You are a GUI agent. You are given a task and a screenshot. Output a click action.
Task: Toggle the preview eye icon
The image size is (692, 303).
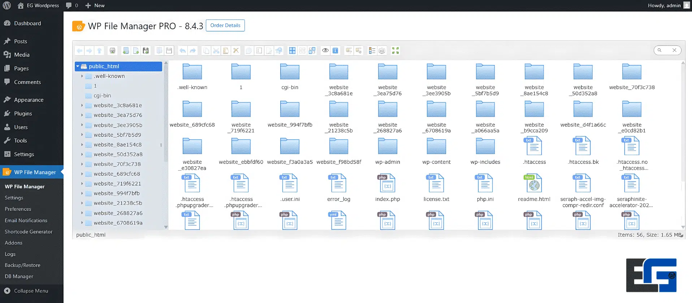point(325,51)
